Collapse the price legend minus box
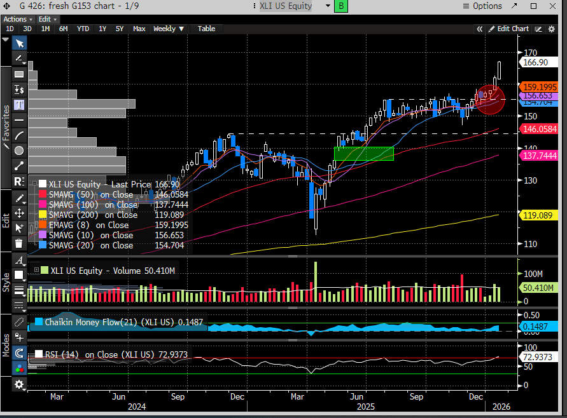This screenshot has width=567, height=418. coord(35,184)
